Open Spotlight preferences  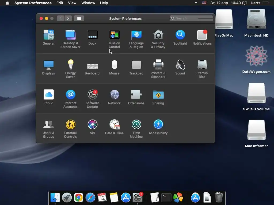tap(180, 37)
